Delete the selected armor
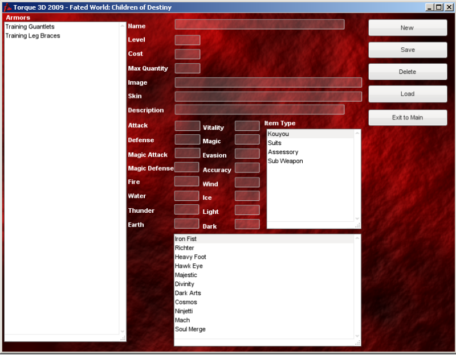 click(407, 71)
